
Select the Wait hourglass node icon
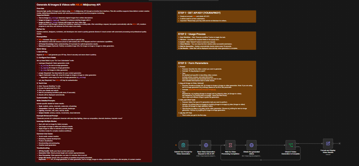tap(230, 145)
